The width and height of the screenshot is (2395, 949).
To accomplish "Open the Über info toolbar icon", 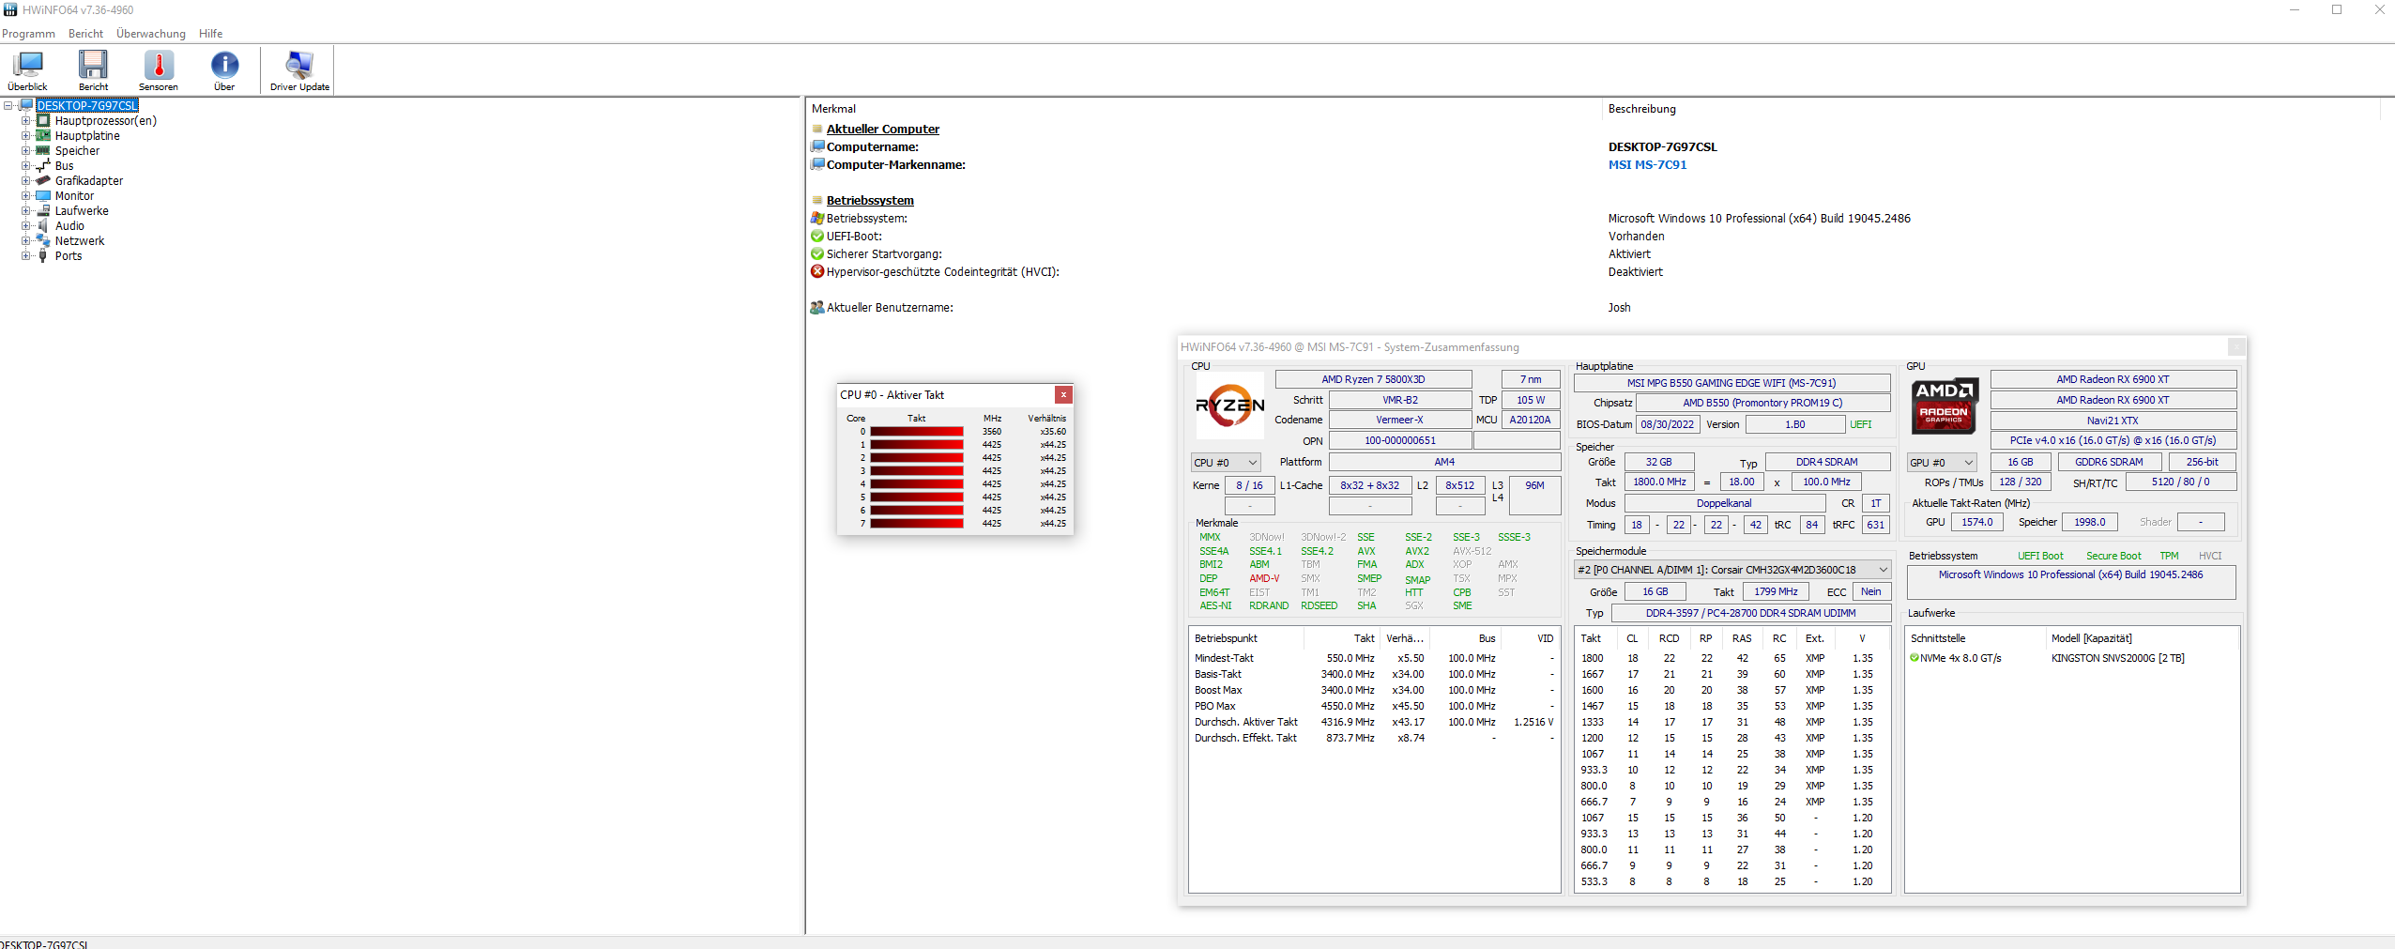I will 224,70.
